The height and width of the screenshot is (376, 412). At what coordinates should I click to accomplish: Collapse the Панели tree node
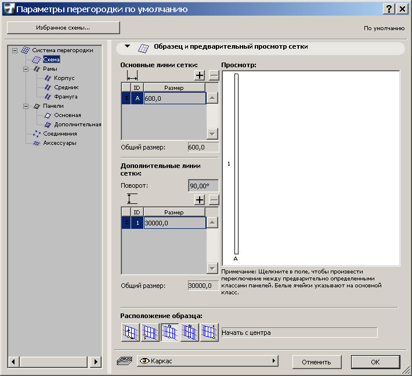click(26, 106)
